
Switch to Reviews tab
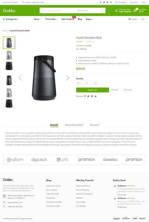coord(94,125)
